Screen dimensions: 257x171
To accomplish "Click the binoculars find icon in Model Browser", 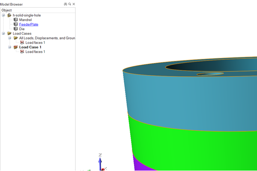I will (66, 4).
